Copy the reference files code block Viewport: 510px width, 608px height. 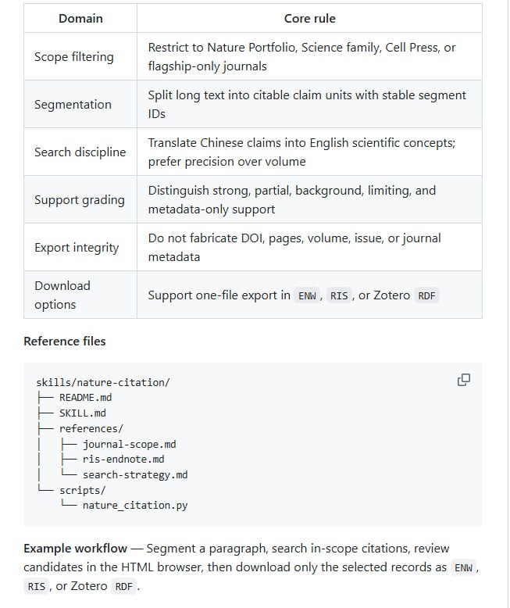click(x=463, y=380)
